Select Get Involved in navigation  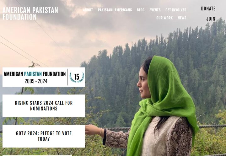[x=176, y=10]
